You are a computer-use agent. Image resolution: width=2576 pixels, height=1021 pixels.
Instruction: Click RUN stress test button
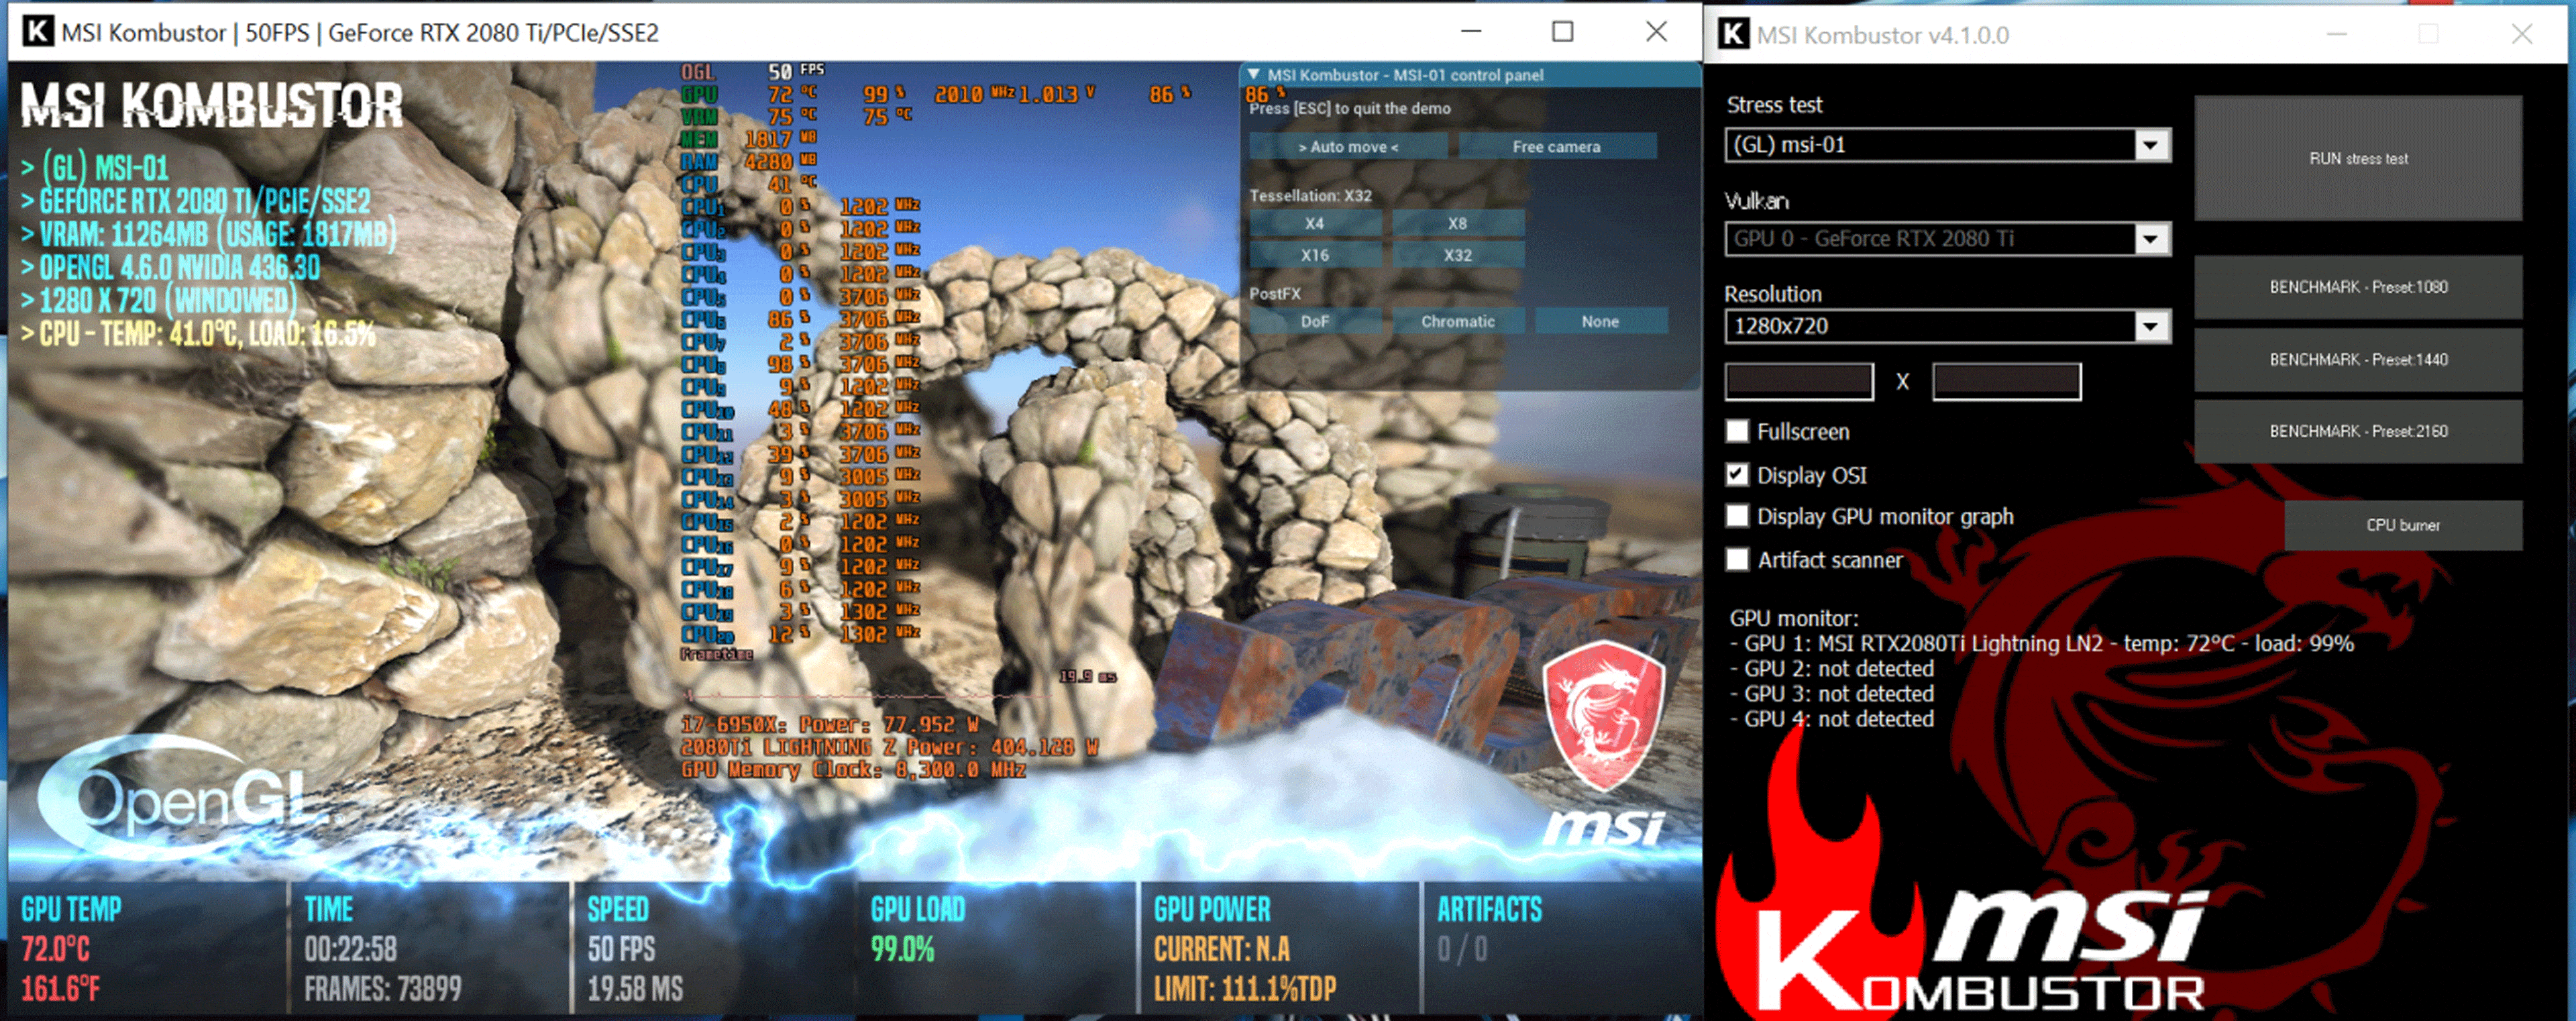click(x=2358, y=158)
